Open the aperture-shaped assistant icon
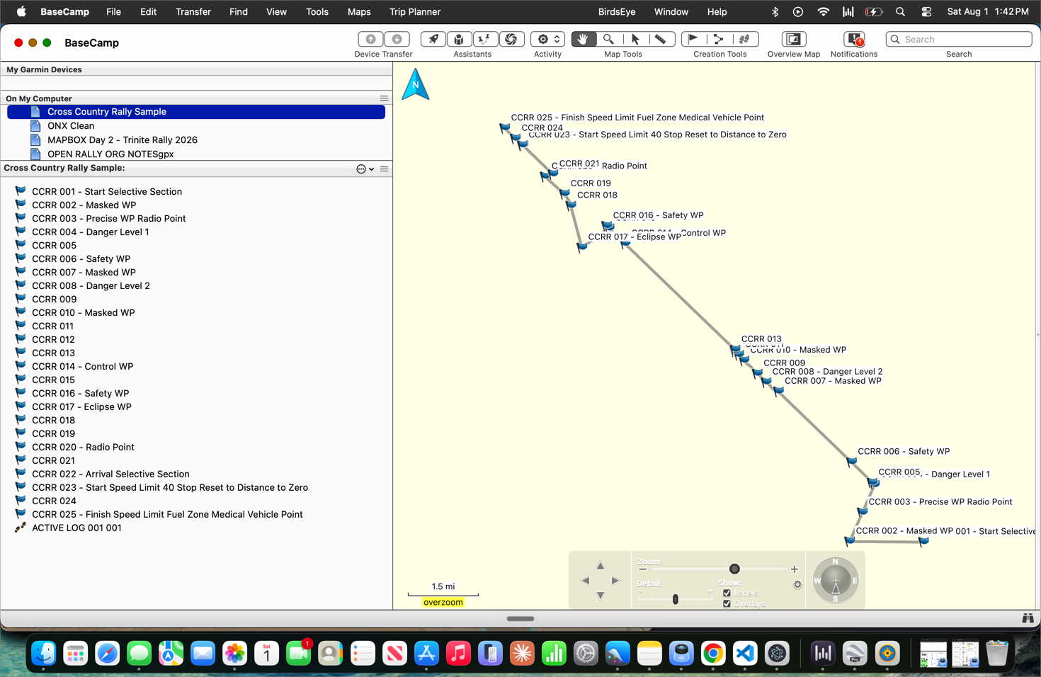This screenshot has height=677, width=1041. (511, 39)
